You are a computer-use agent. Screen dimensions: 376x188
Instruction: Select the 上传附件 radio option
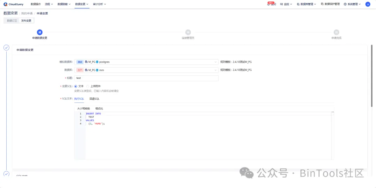(x=88, y=86)
